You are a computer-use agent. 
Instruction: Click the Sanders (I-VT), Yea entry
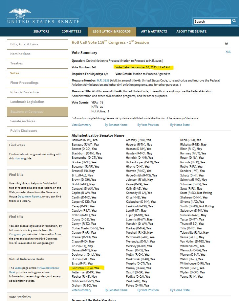click(x=192, y=171)
